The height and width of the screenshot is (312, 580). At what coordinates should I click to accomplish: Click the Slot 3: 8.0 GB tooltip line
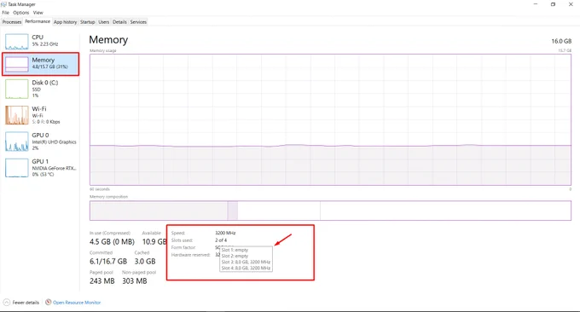click(x=246, y=262)
